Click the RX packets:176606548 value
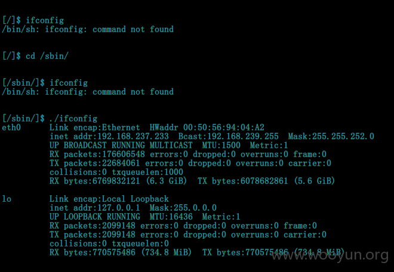The image size is (394, 272). [97, 154]
